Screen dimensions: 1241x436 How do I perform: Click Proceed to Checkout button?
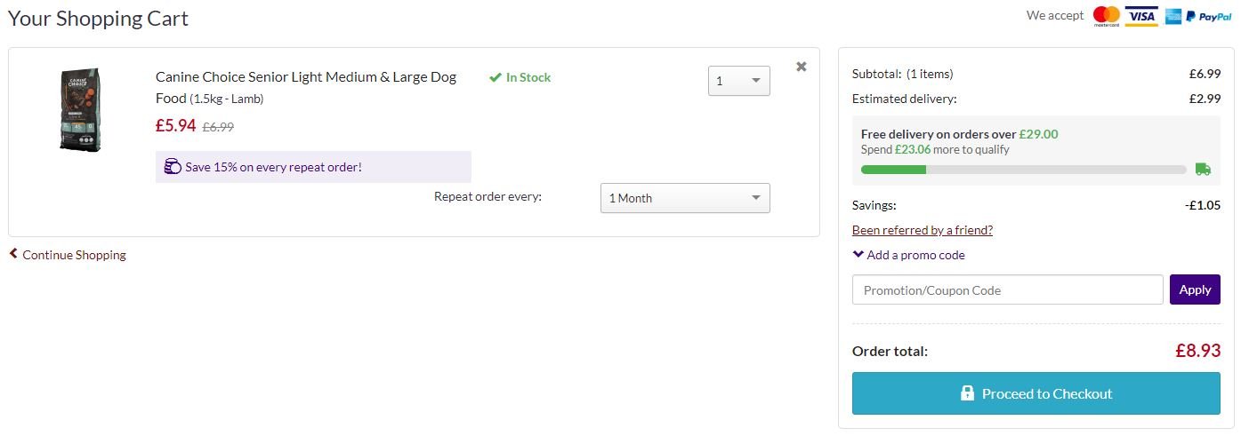pyautogui.click(x=1036, y=393)
